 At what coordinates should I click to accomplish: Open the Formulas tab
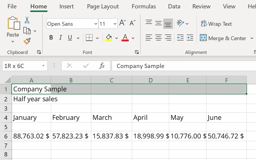coord(144,6)
